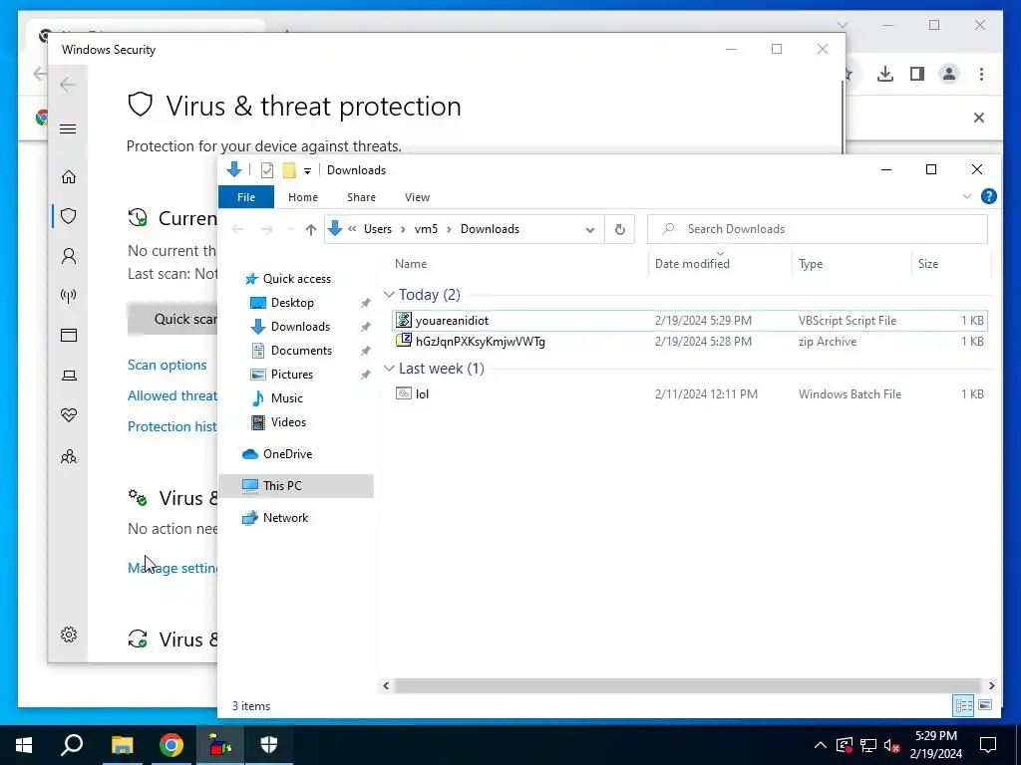Open Chrome side panel icon
This screenshot has height=765, width=1021.
[917, 74]
